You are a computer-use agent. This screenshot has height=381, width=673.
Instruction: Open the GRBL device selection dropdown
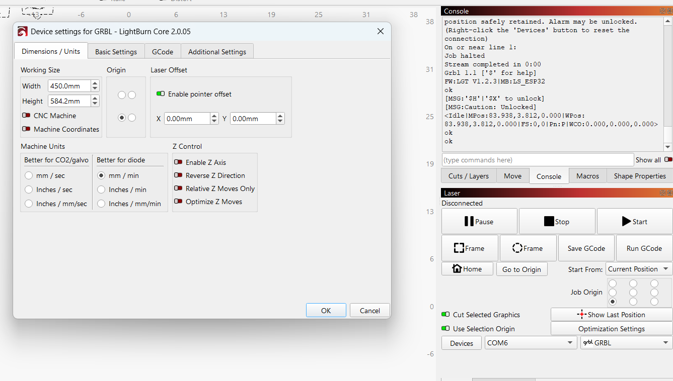pos(626,343)
